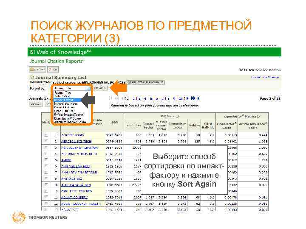Click Eigenfactor Score column header
The width and height of the screenshot is (306, 229).
point(227,126)
